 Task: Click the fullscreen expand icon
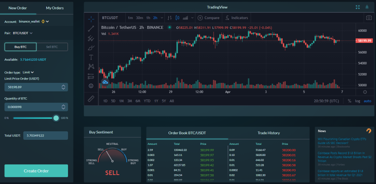358,7
